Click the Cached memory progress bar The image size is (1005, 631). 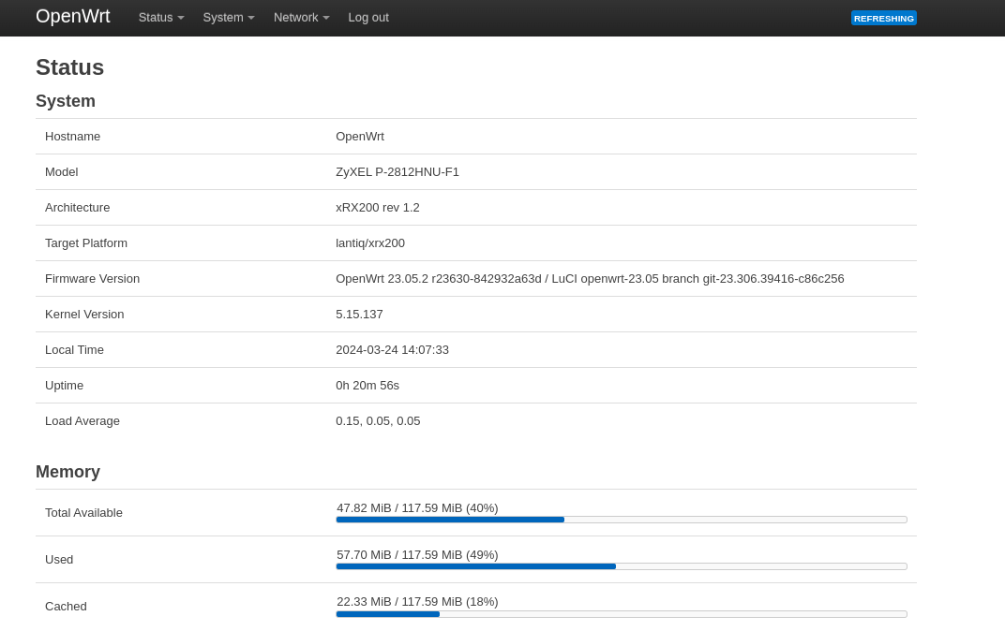pyautogui.click(x=621, y=614)
